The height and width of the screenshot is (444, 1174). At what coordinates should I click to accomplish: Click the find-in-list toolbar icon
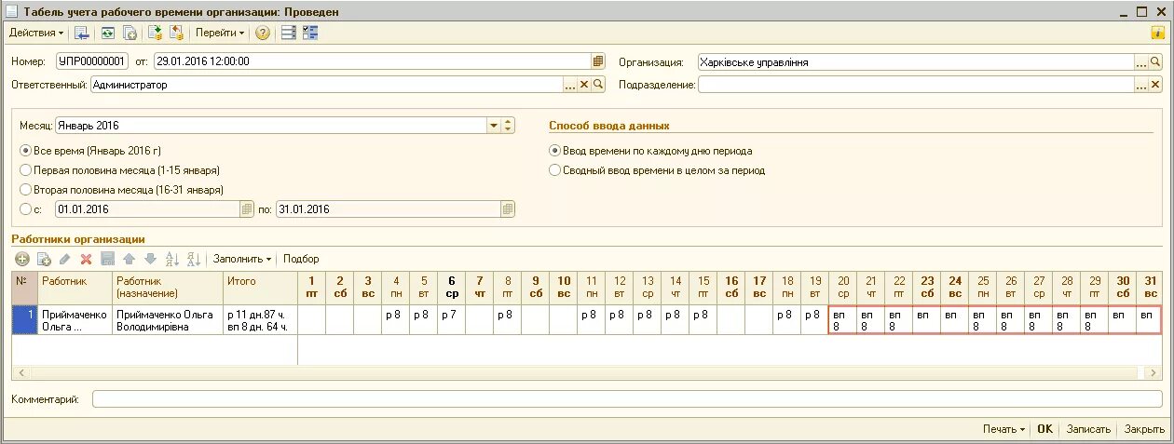coord(82,33)
